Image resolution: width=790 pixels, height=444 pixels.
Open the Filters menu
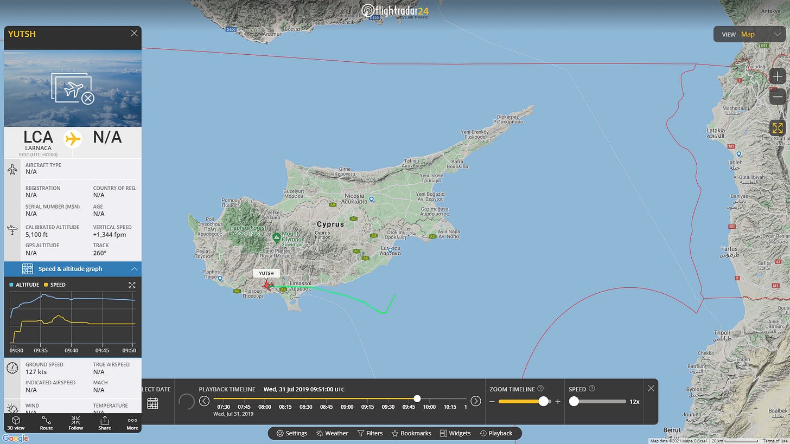click(x=370, y=433)
